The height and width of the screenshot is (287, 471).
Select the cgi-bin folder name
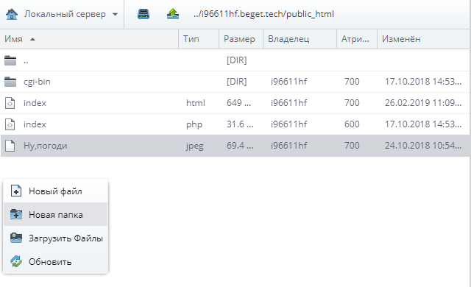click(x=37, y=82)
